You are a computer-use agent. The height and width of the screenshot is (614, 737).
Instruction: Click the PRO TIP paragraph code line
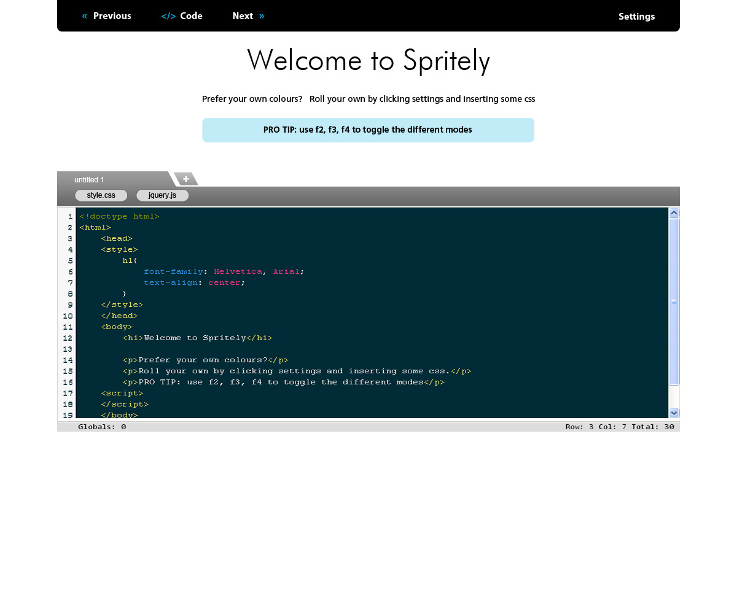coord(283,382)
